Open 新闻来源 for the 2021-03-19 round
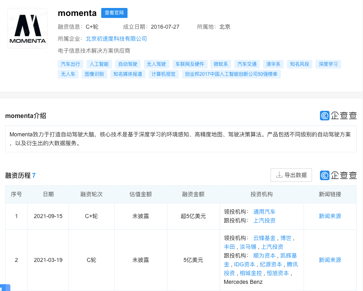The width and height of the screenshot is (363, 291). (330, 260)
